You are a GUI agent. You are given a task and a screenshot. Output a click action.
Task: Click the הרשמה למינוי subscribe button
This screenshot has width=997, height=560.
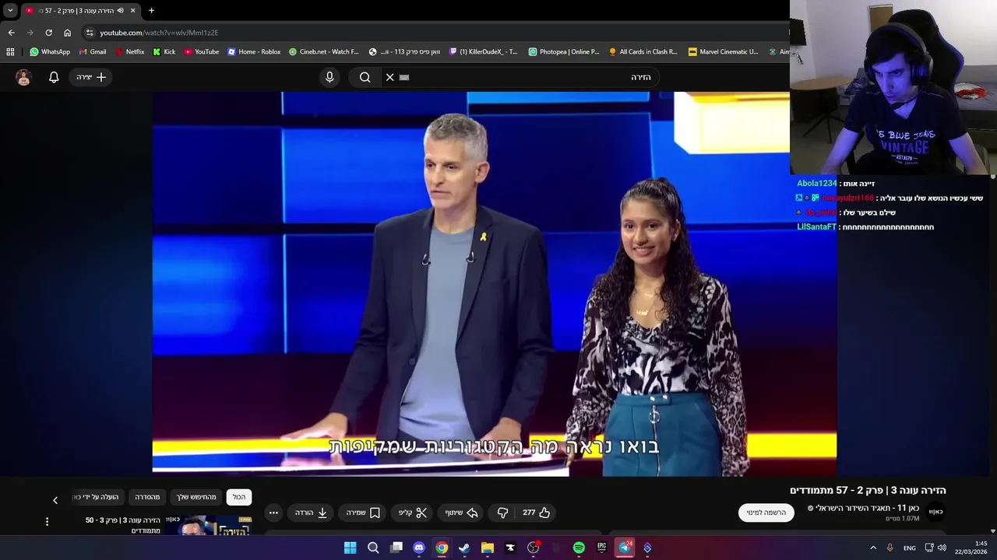[766, 513]
